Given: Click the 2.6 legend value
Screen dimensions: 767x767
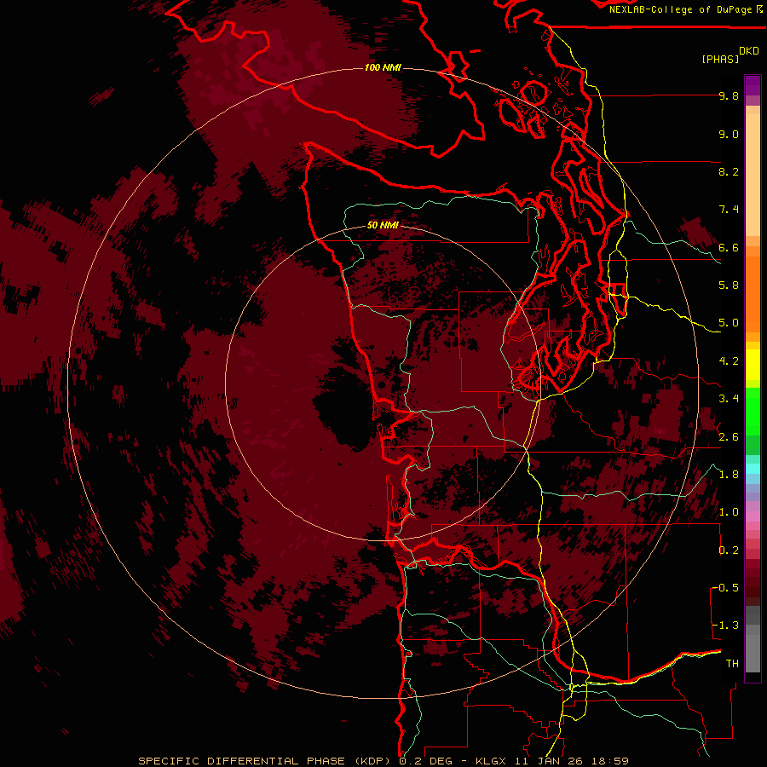Looking at the screenshot, I should (729, 437).
